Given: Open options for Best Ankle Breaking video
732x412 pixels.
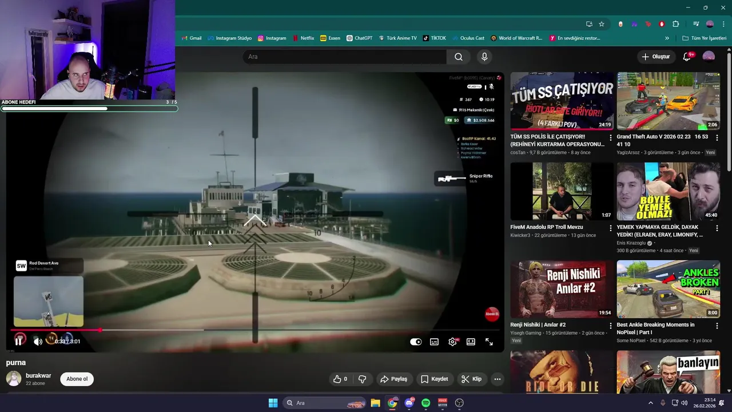Looking at the screenshot, I should click(717, 326).
